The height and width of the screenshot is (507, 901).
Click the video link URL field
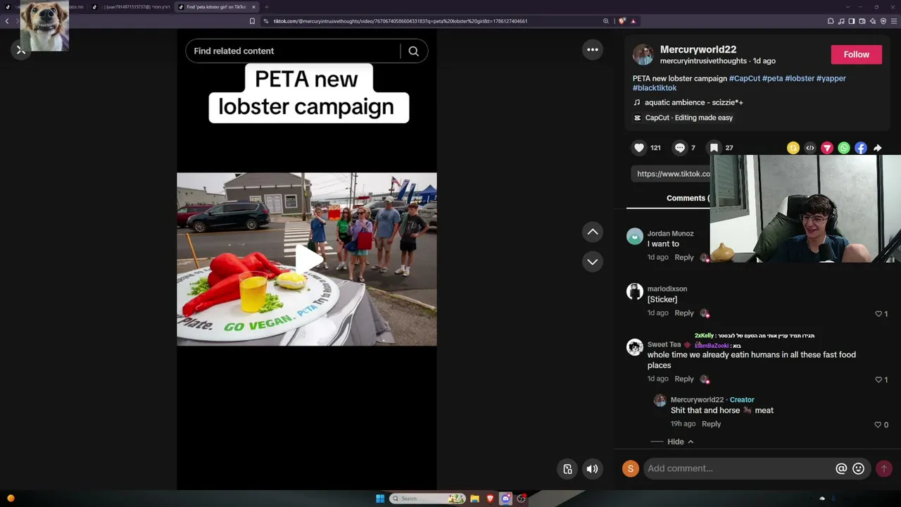(672, 174)
